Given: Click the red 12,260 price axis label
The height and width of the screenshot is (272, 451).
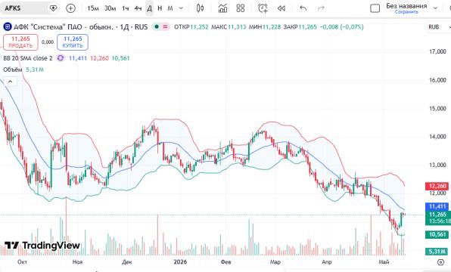Looking at the screenshot, I should click(437, 186).
